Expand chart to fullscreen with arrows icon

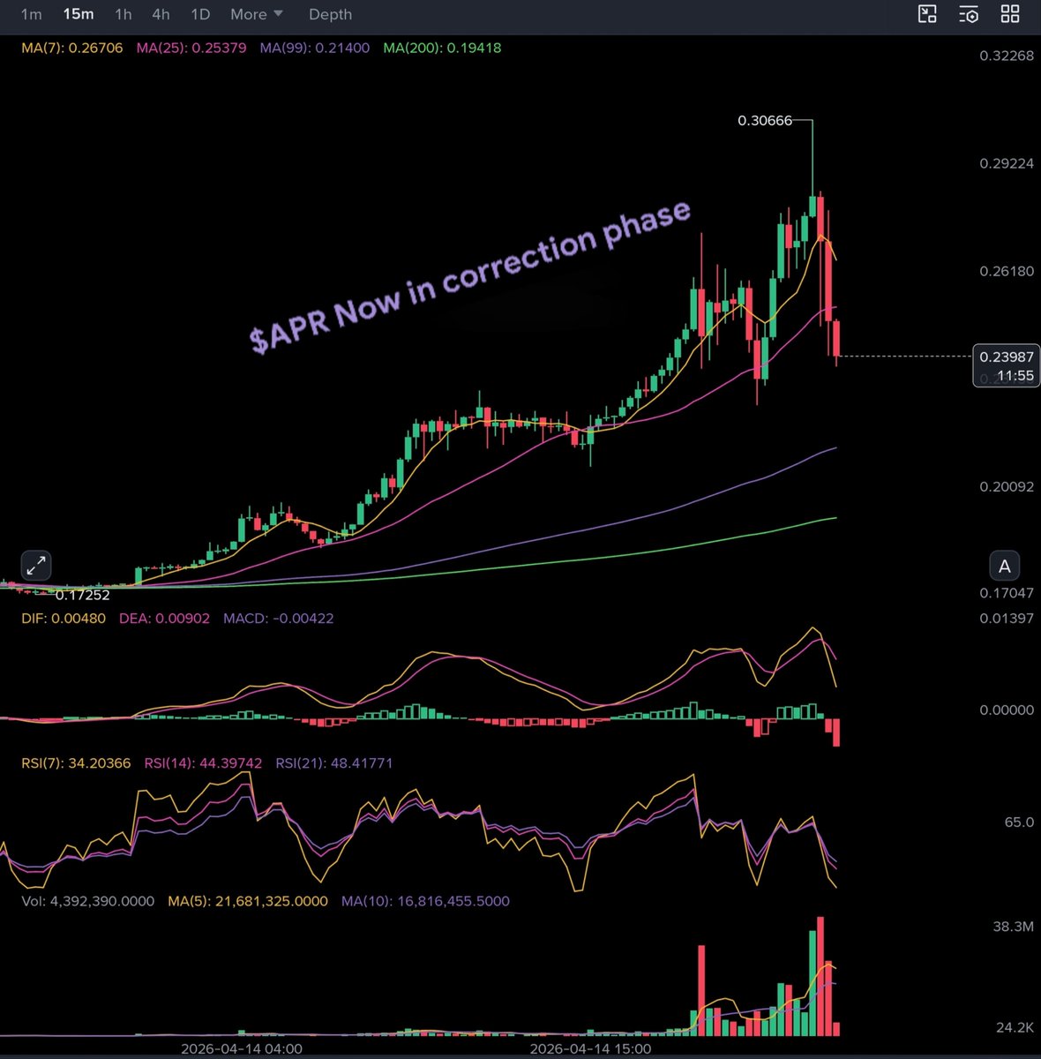(x=36, y=565)
